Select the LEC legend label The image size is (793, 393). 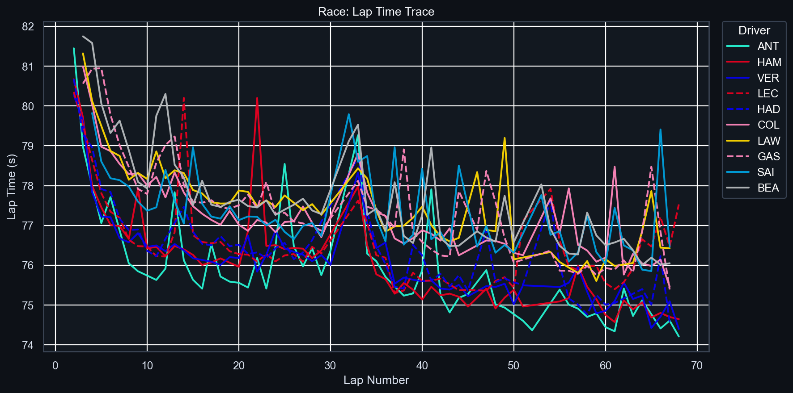(x=768, y=93)
